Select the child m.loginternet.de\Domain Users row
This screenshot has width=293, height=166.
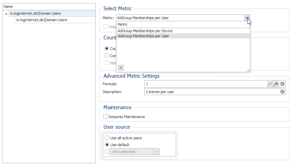(55, 20)
